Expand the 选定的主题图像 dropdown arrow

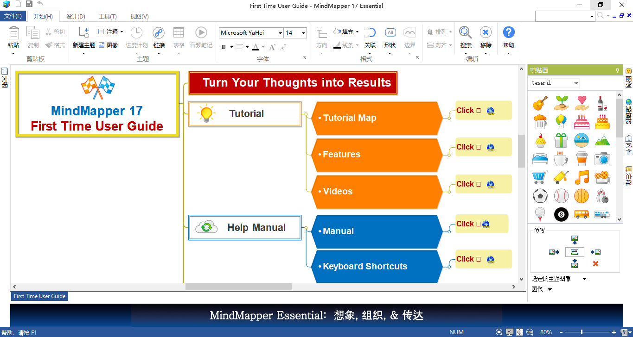pos(584,279)
